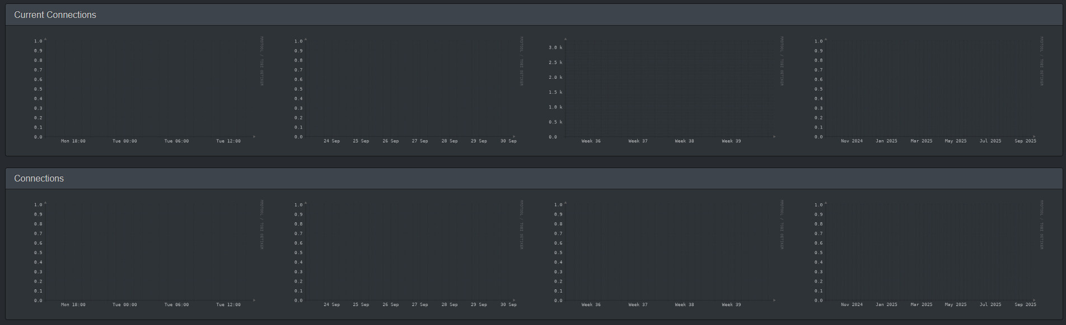
Task: Open the Connections panel daily graph
Action: [x=148, y=252]
